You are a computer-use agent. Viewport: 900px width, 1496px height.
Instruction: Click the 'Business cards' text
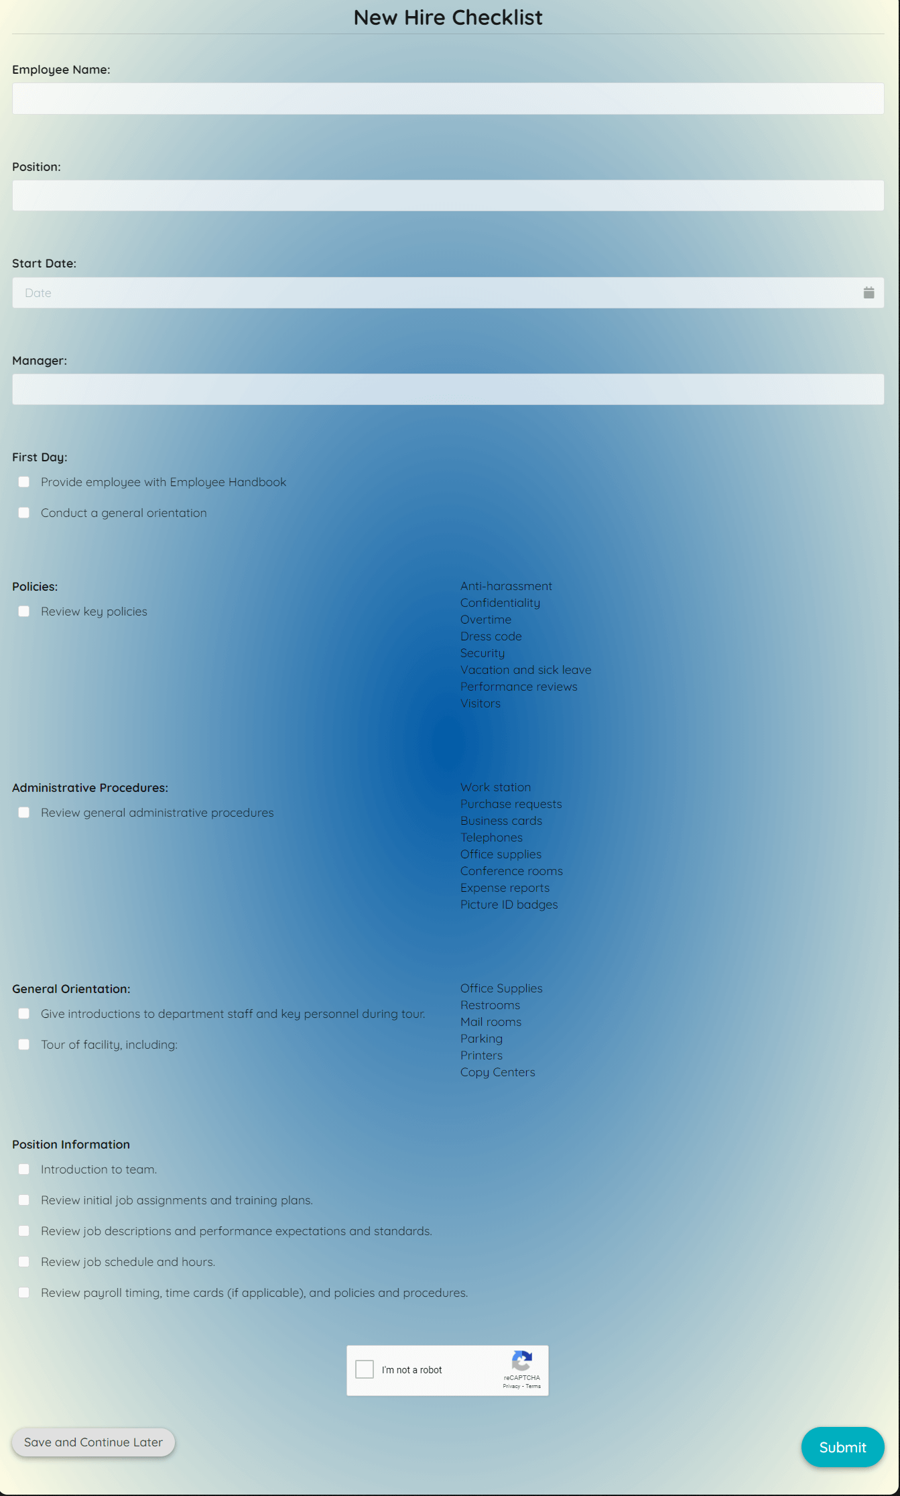click(x=501, y=821)
